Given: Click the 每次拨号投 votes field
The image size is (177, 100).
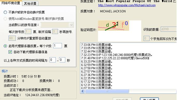Looking at the screenshot, I should [28, 31].
